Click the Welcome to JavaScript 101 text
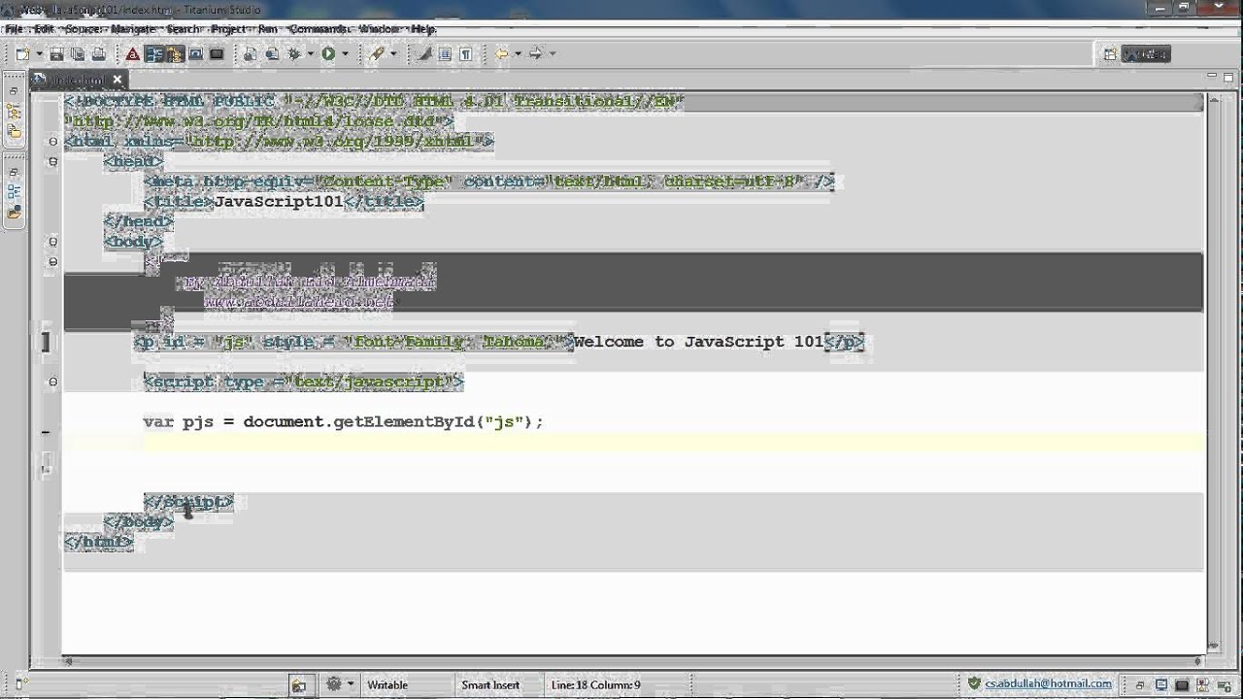The height and width of the screenshot is (699, 1243). click(698, 342)
